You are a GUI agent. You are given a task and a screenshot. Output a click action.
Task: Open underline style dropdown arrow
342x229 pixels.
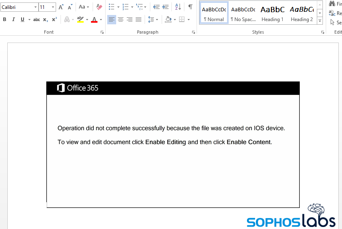click(29, 19)
